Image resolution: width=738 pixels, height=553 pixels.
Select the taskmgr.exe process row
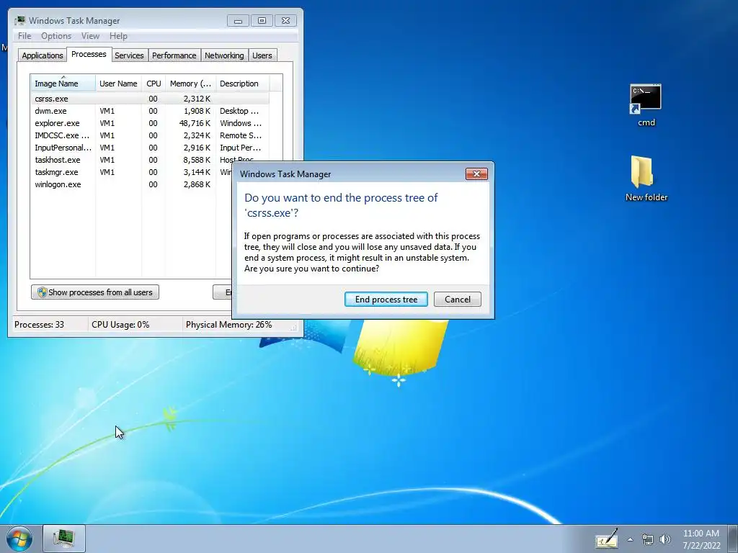coord(132,172)
